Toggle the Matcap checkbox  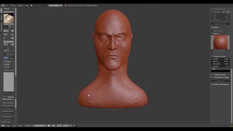click(x=212, y=33)
